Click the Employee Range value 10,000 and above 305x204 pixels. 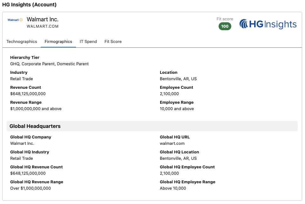[x=177, y=109]
